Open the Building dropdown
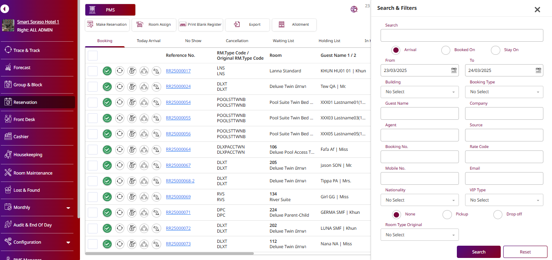This screenshot has width=552, height=260. [x=419, y=92]
